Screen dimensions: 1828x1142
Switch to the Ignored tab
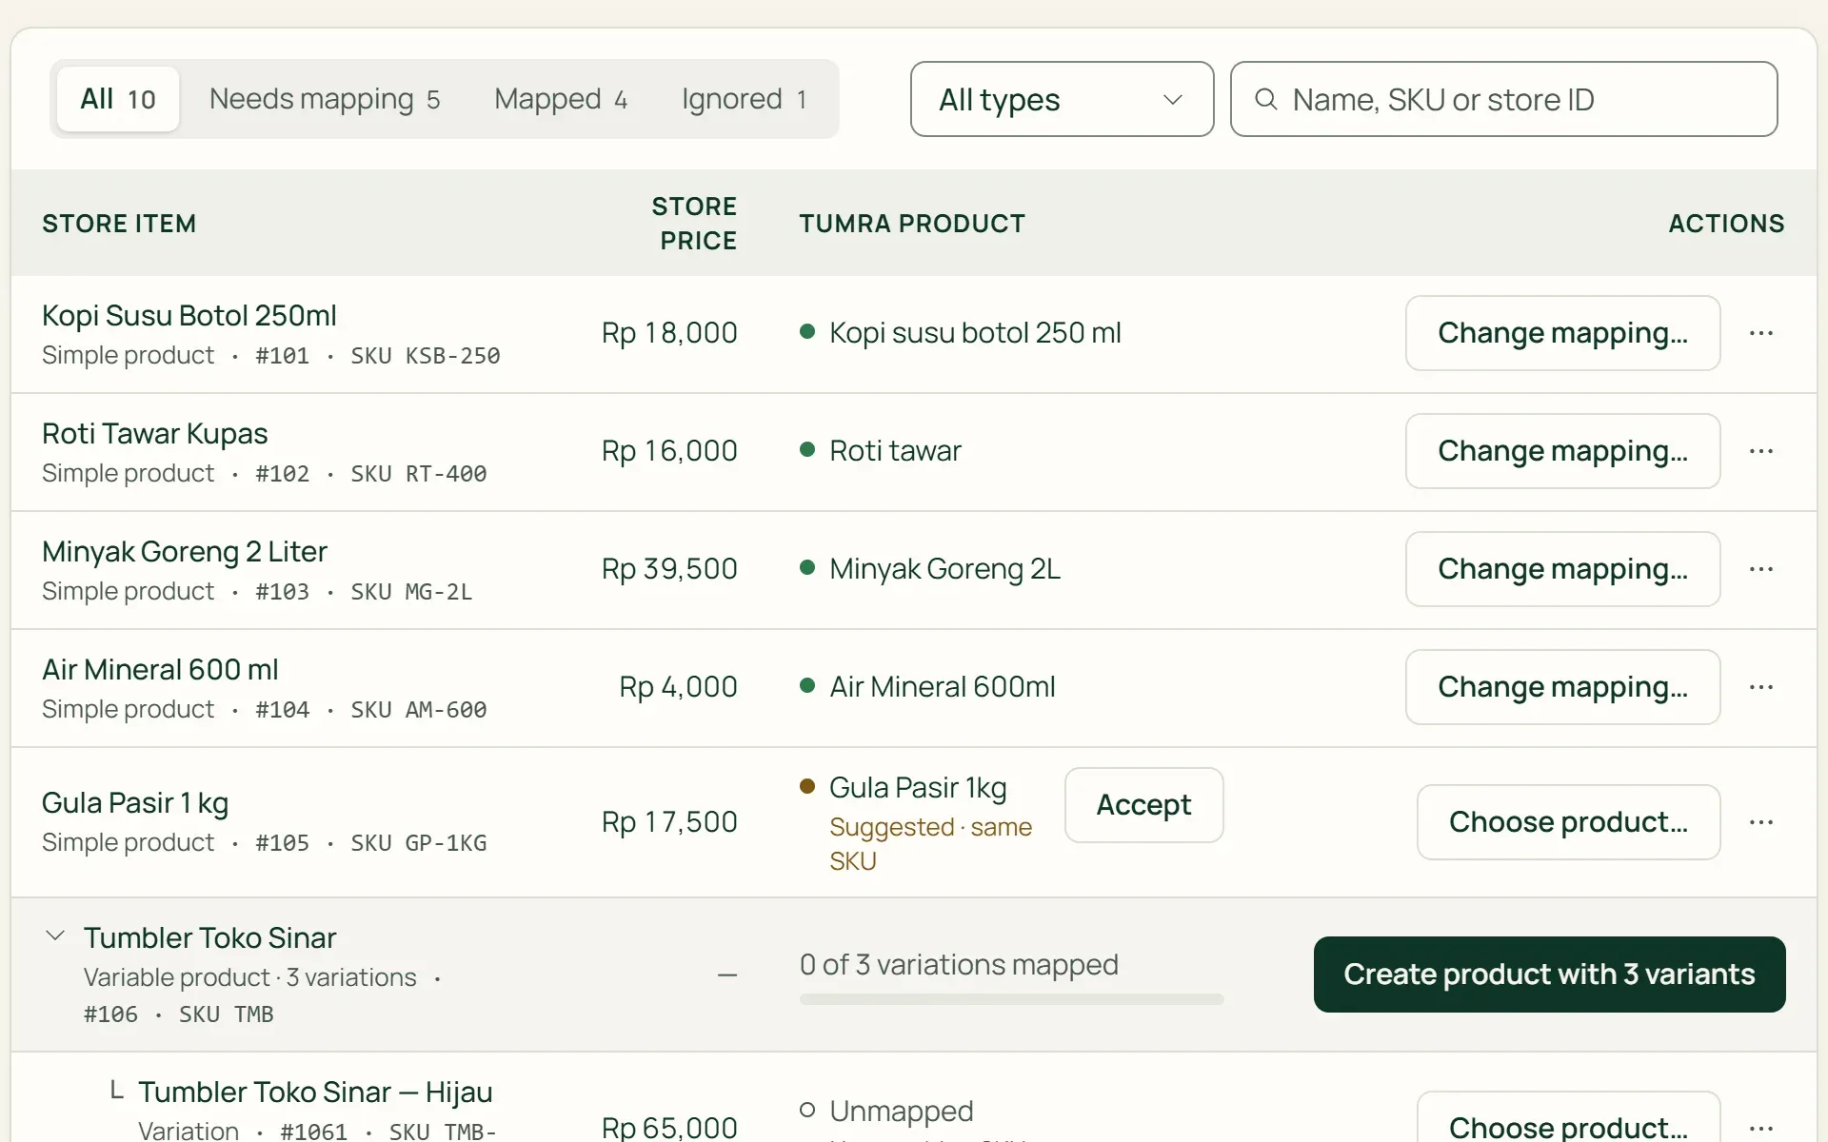(x=745, y=99)
